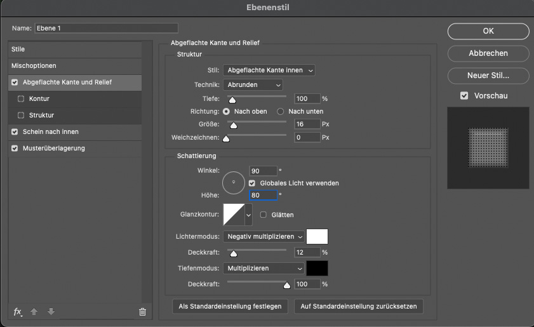Enable the Kontur checkbox
534x327 pixels.
[x=21, y=99]
